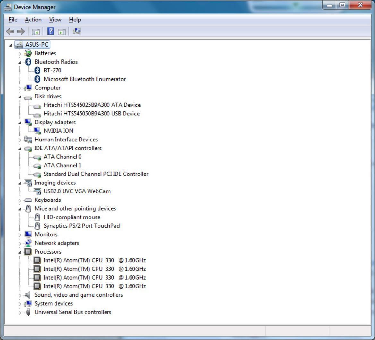Screen dimensions: 375x340
Task: Click the Disk drives category icon
Action: coord(28,97)
